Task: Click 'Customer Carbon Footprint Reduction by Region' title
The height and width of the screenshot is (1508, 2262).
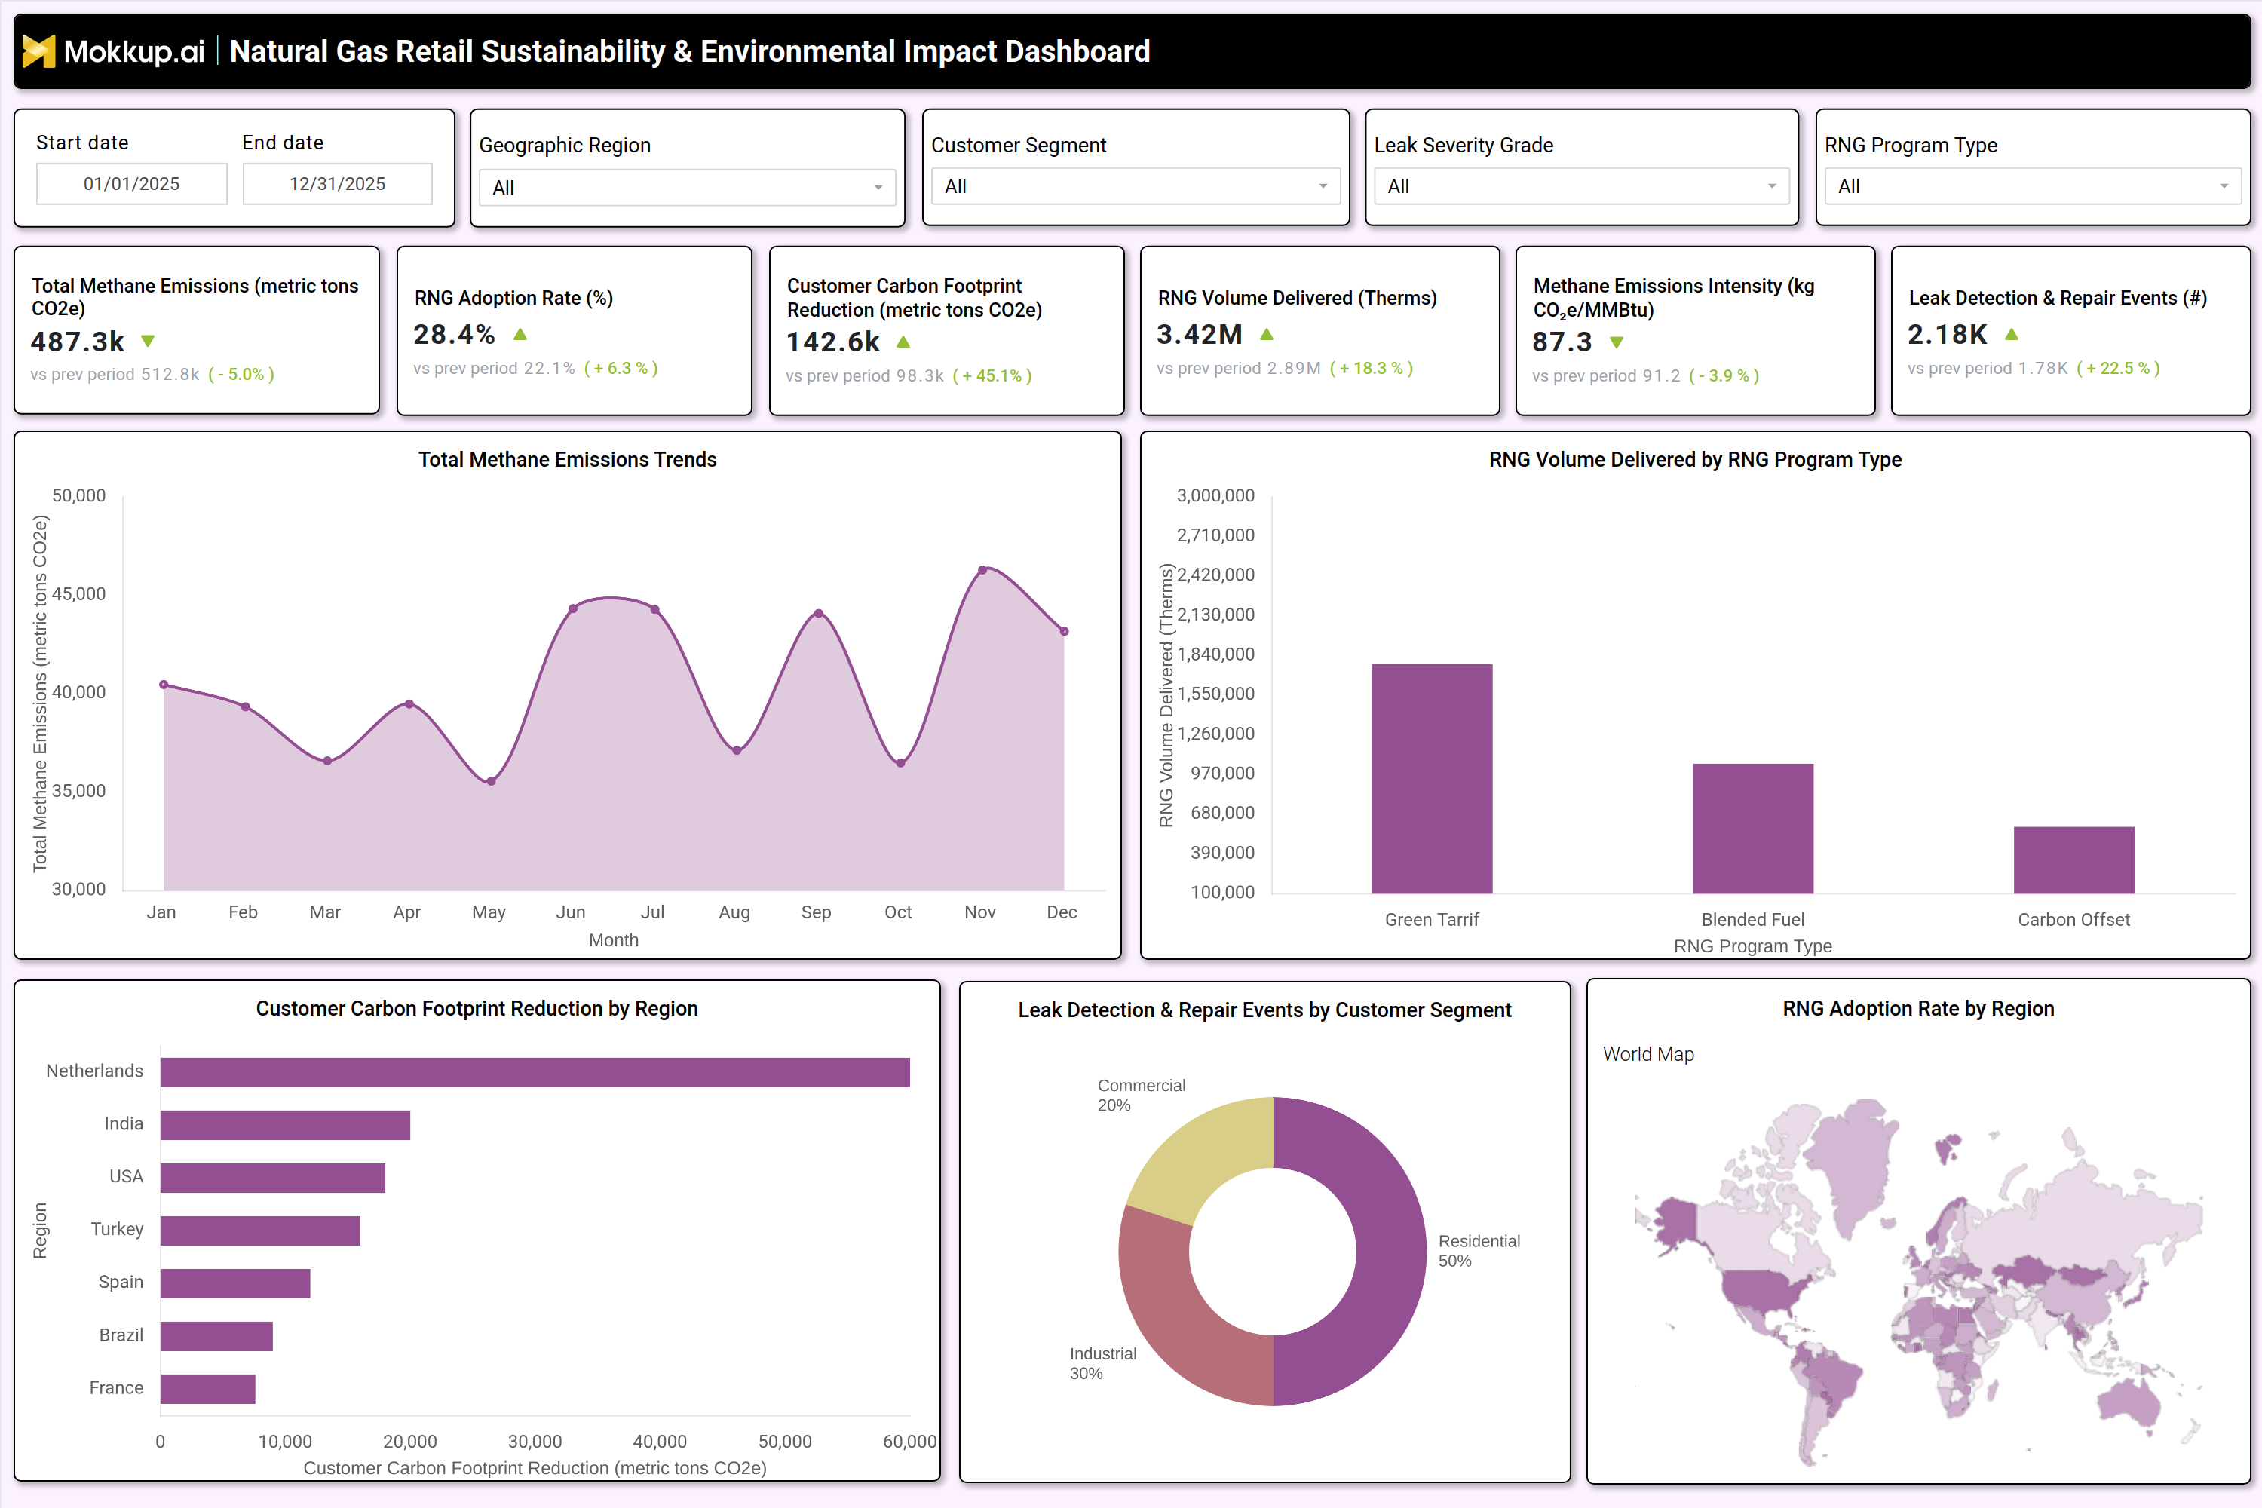Action: (477, 1008)
